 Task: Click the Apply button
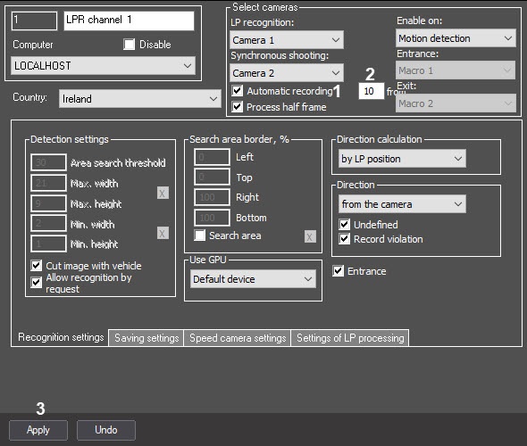click(x=38, y=430)
